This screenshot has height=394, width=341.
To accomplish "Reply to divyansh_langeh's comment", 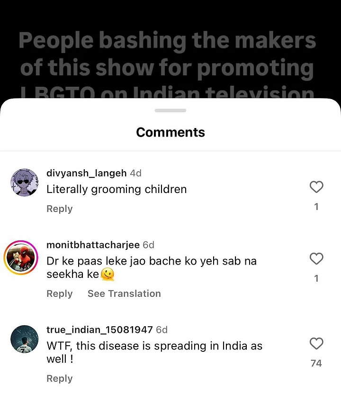I will click(x=60, y=209).
